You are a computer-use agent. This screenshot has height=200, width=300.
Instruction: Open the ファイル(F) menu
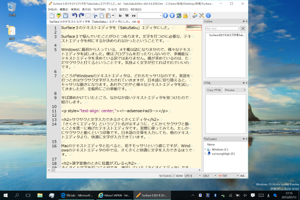(x=52, y=9)
